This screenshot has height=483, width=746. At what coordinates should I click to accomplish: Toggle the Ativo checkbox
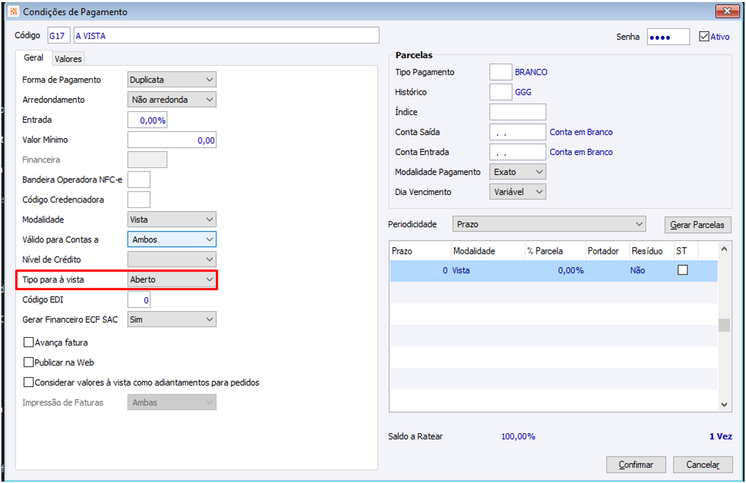(x=704, y=36)
